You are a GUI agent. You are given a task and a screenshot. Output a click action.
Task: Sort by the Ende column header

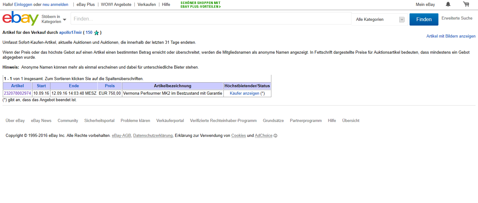click(74, 86)
